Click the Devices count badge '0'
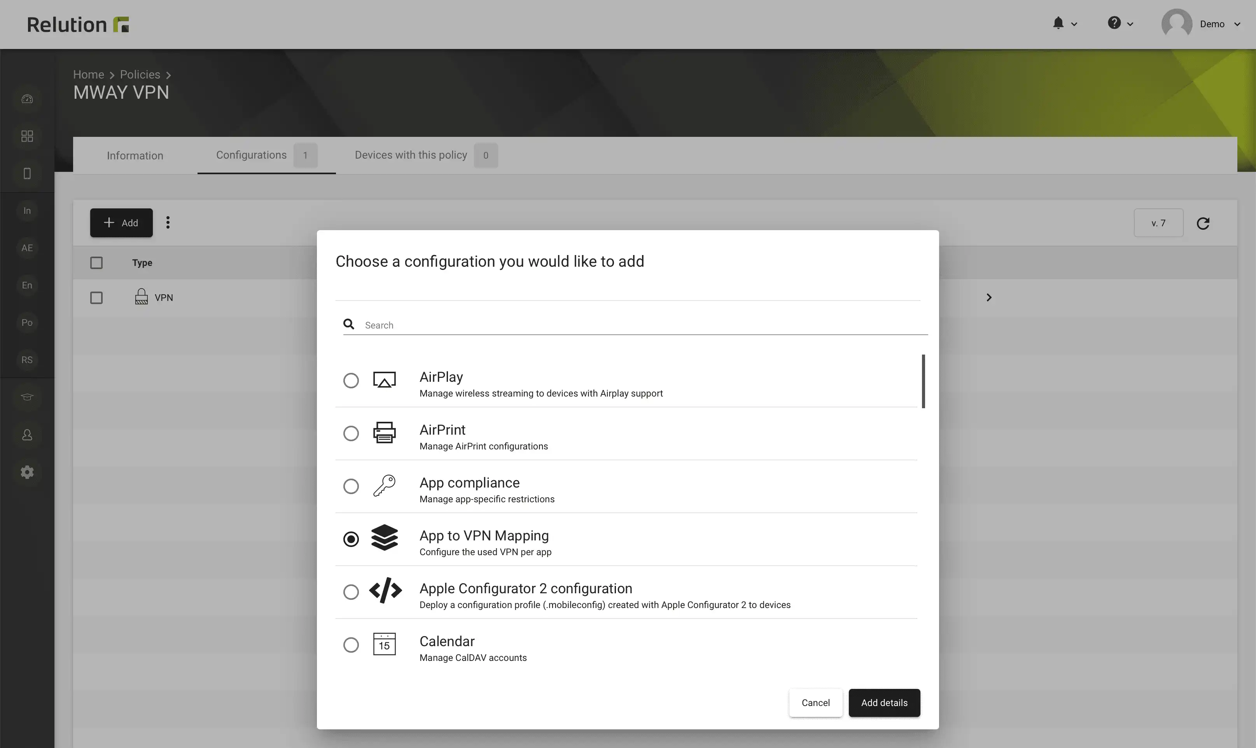Screen dimensions: 1256x748 point(486,155)
